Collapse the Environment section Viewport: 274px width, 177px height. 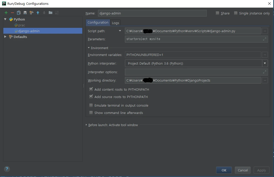pos(89,48)
